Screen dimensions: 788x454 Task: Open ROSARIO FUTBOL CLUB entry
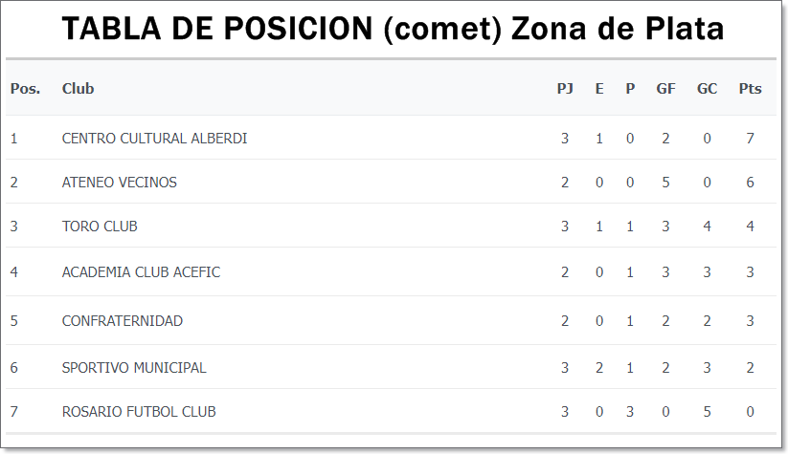[139, 412]
